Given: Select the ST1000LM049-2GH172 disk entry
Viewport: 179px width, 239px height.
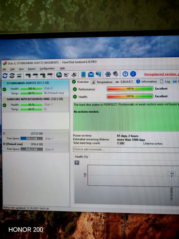Looking at the screenshot, I should pos(35,88).
